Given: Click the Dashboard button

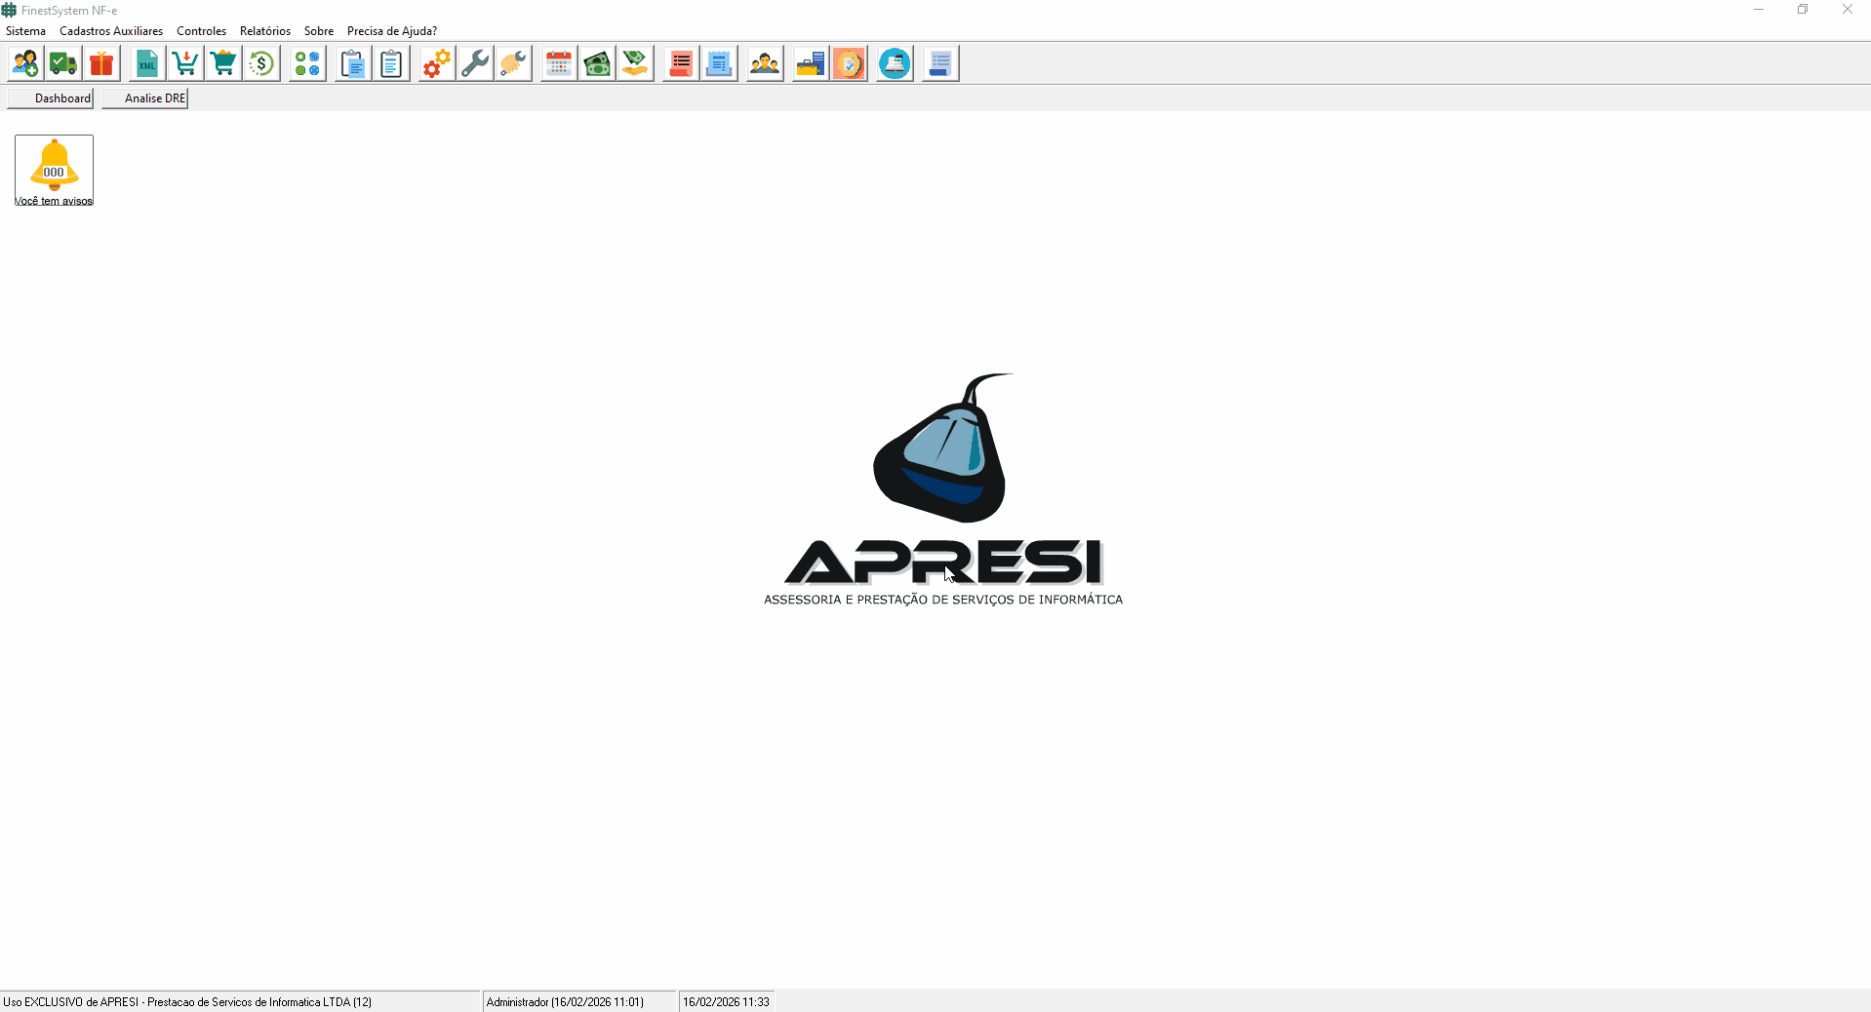Looking at the screenshot, I should tap(51, 98).
